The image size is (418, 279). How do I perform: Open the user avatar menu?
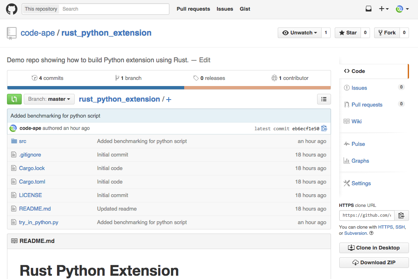pos(402,9)
